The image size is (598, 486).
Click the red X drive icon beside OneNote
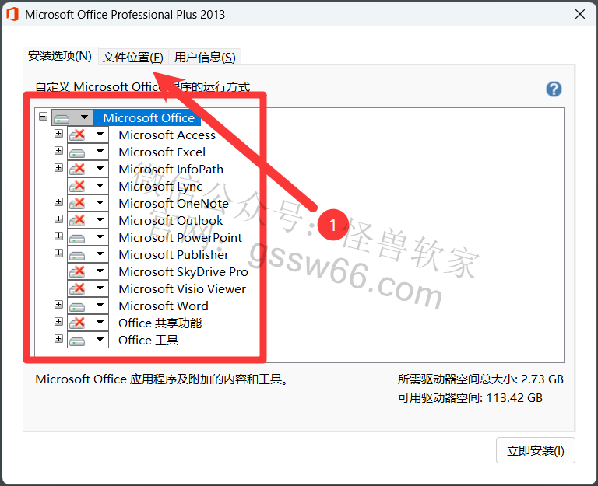77,203
